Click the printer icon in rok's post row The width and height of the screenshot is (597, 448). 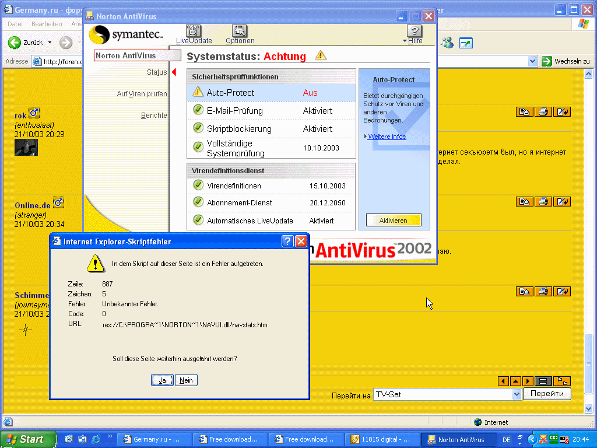tap(543, 111)
